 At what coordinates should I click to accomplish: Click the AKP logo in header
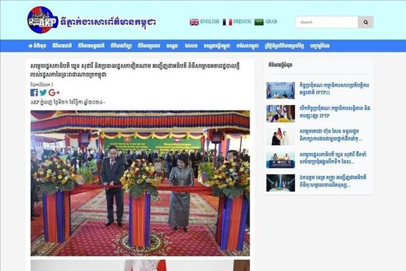click(43, 20)
